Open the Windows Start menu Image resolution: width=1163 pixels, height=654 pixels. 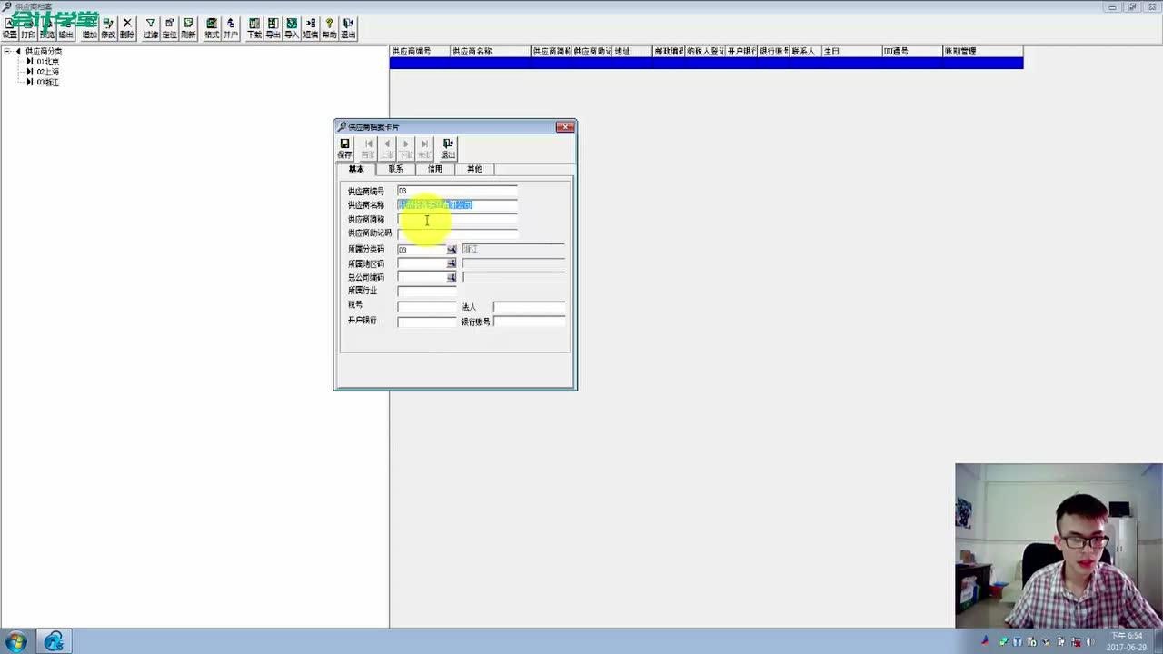pos(15,641)
